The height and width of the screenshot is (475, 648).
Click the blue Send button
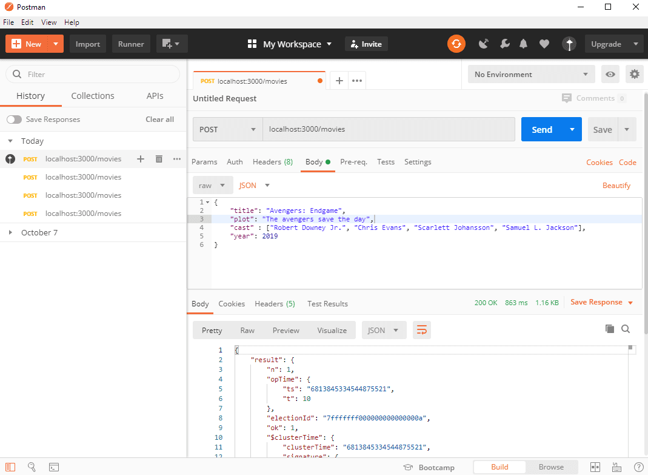coord(541,129)
